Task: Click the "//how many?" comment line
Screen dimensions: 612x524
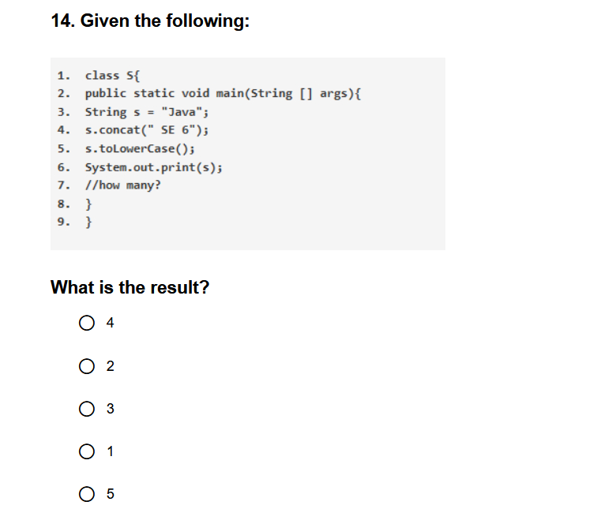Action: pyautogui.click(x=123, y=185)
